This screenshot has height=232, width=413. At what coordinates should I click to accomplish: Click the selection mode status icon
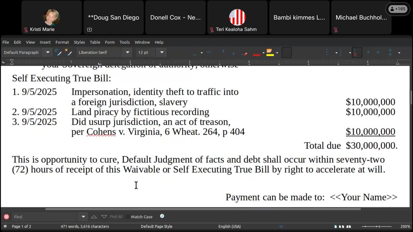(x=281, y=227)
